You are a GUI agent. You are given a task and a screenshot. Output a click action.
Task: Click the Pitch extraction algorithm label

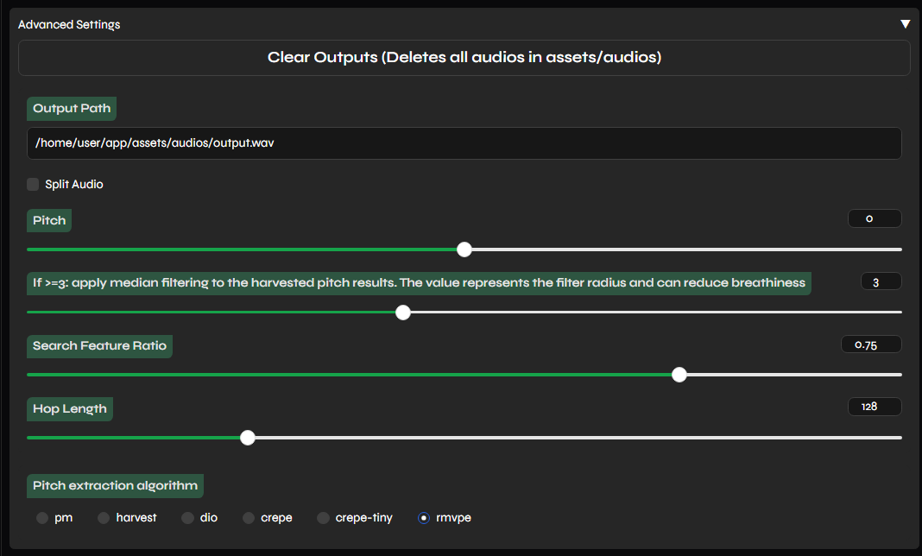click(x=115, y=485)
